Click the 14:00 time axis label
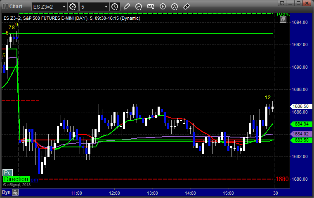 pos(191,193)
